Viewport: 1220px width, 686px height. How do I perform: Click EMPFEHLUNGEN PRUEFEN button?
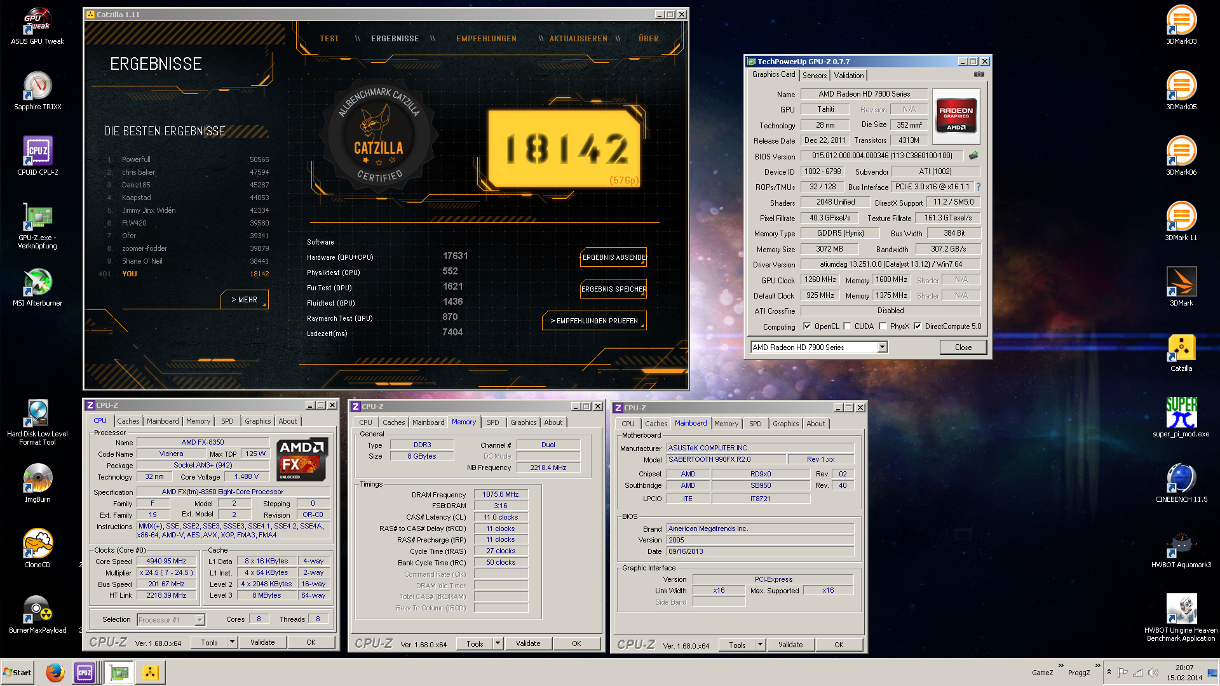pos(594,321)
